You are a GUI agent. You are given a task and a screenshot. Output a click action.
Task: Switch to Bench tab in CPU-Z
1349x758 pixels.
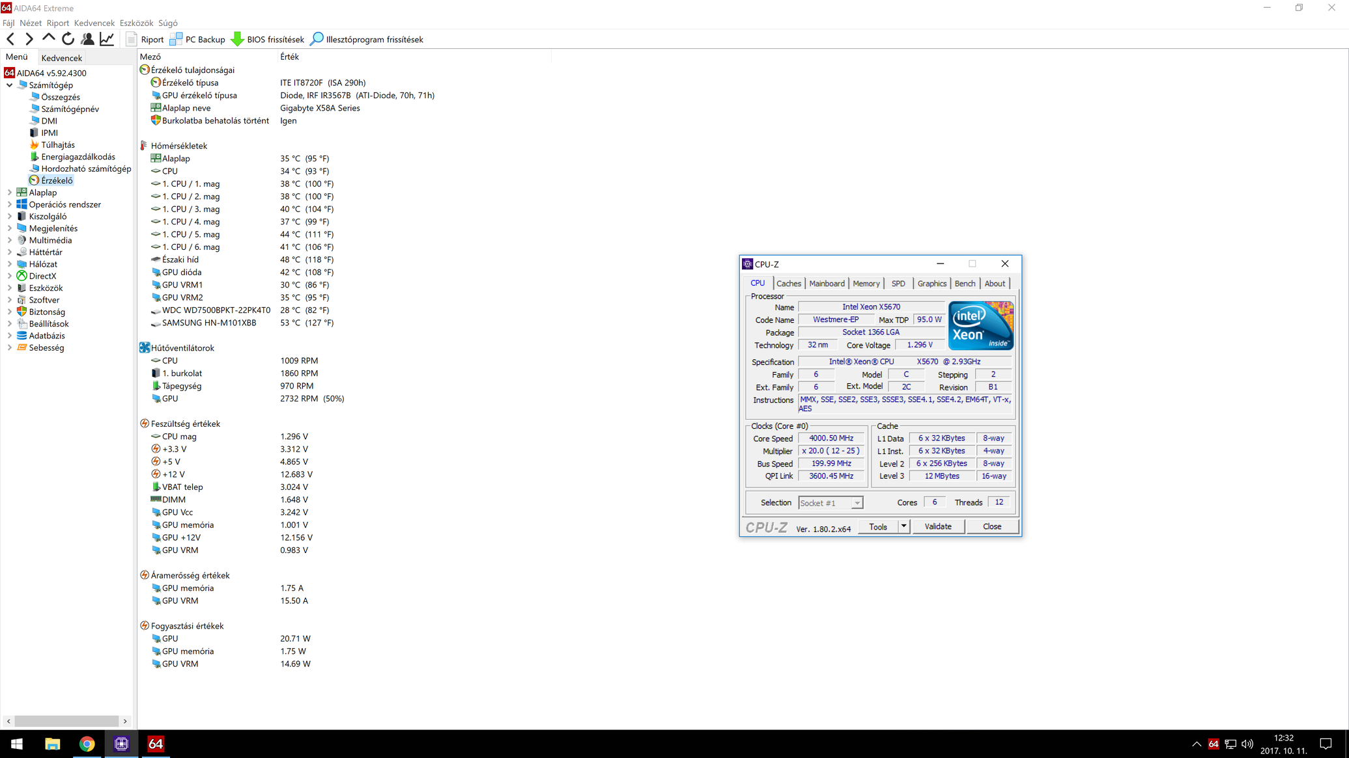point(965,284)
